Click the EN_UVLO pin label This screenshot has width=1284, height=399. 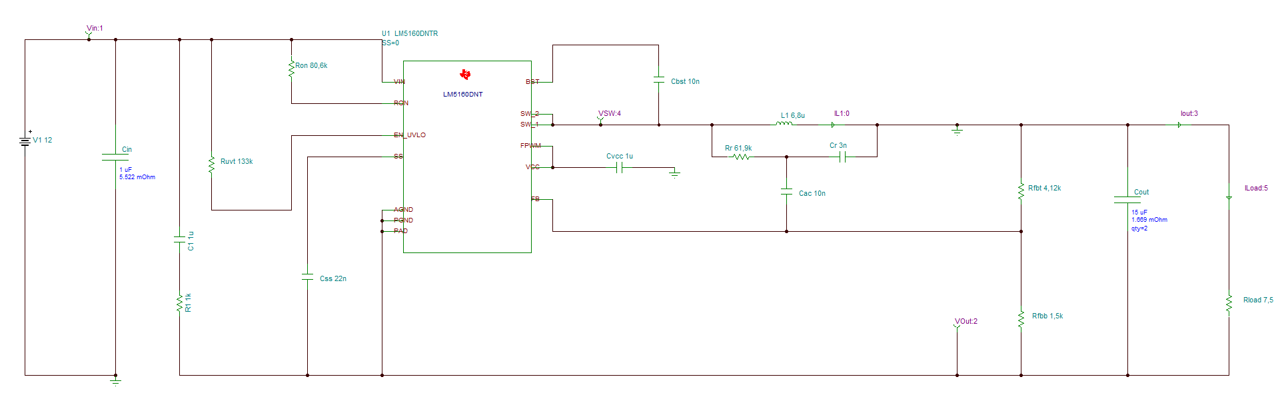(410, 135)
